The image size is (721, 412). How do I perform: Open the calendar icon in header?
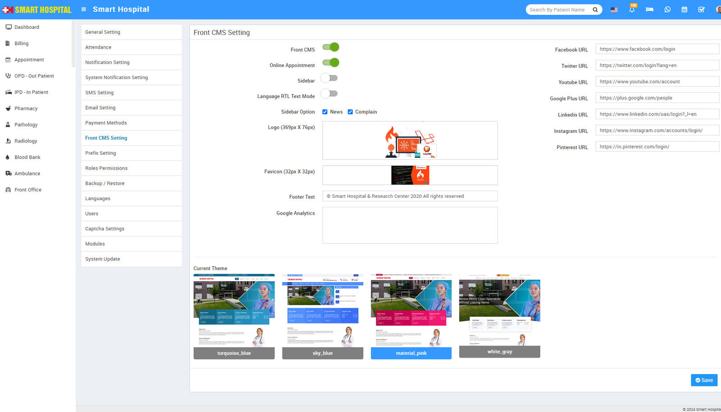coord(684,9)
